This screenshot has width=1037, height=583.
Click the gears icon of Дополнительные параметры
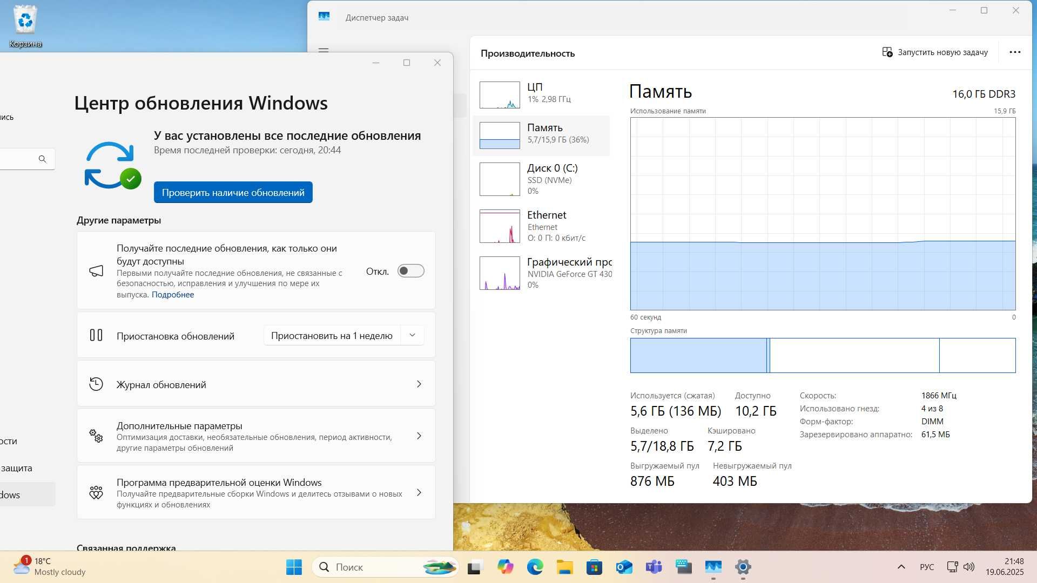tap(96, 436)
